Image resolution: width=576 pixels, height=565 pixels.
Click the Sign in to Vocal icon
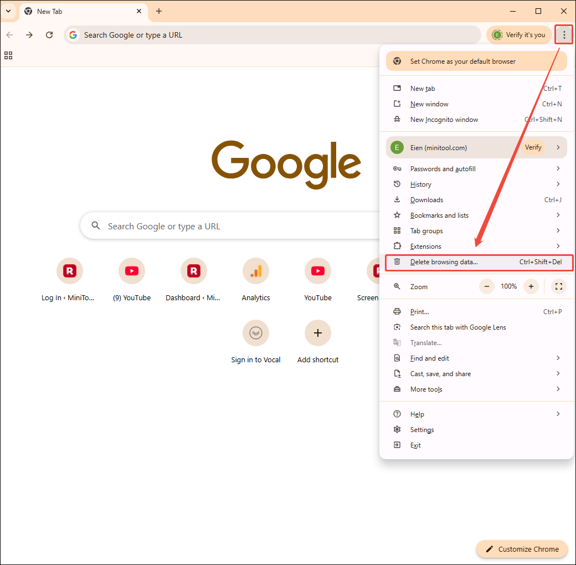tap(256, 333)
